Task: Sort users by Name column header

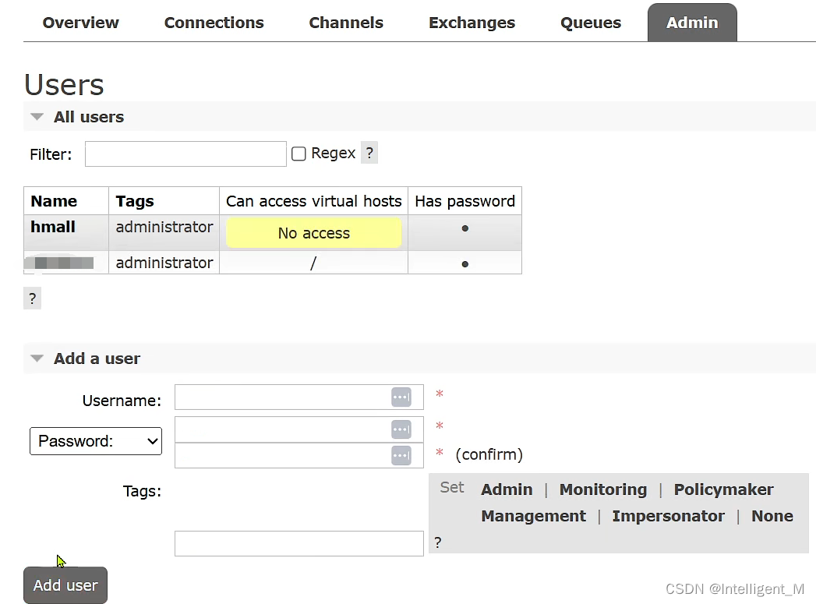Action: 54,201
